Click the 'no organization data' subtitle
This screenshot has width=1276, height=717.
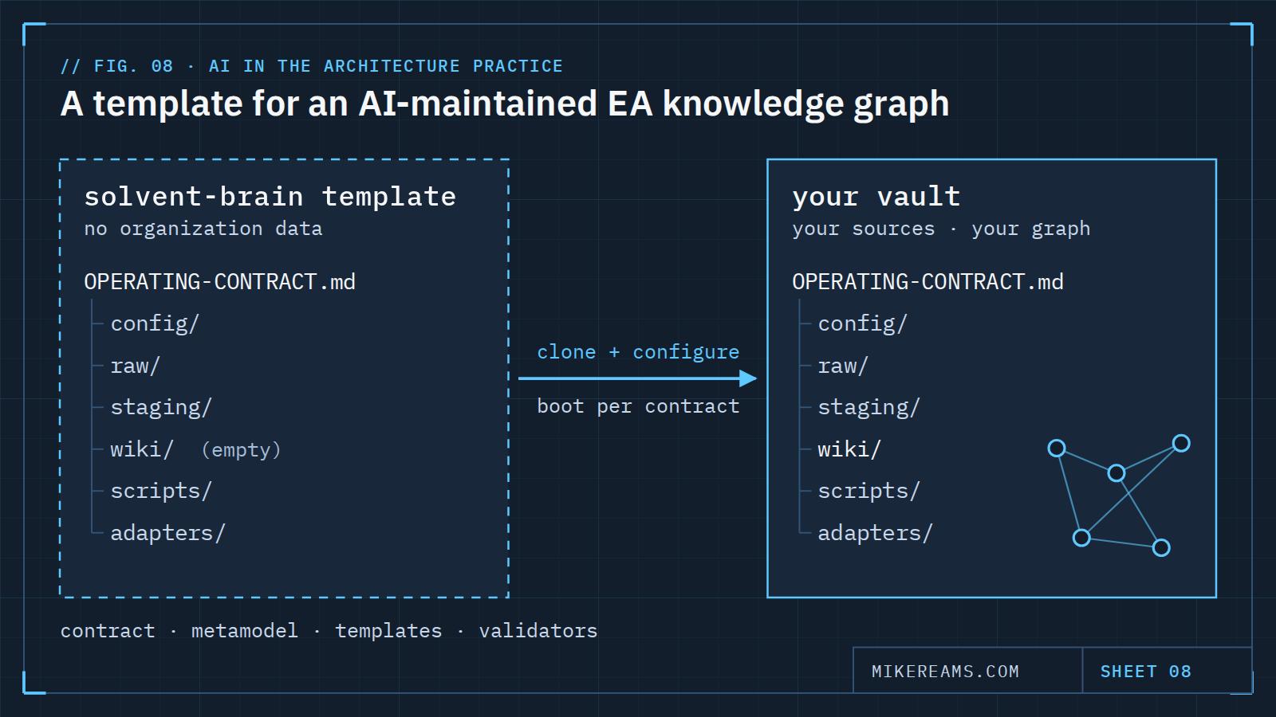tap(203, 229)
